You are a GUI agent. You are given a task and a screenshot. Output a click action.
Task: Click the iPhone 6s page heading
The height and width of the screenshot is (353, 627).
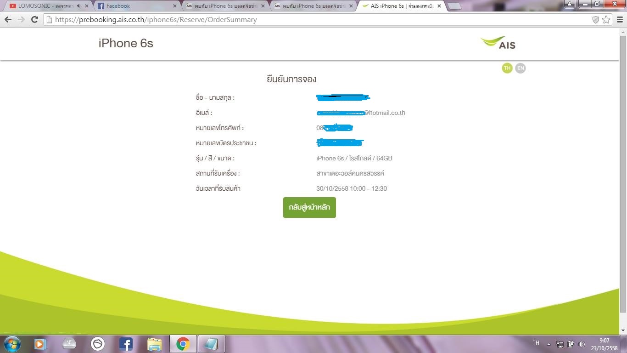coord(126,43)
